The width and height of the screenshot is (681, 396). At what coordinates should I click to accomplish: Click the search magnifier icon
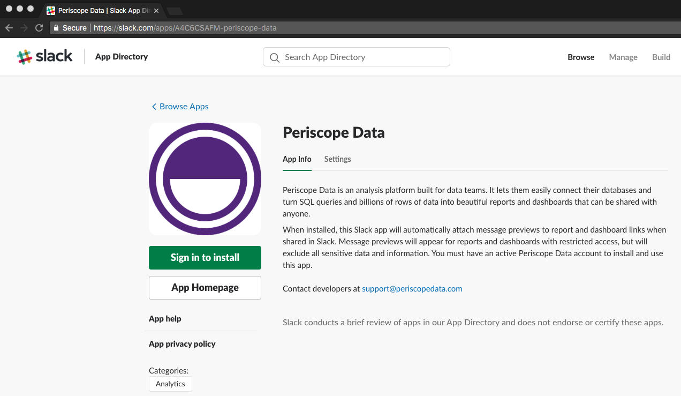275,57
